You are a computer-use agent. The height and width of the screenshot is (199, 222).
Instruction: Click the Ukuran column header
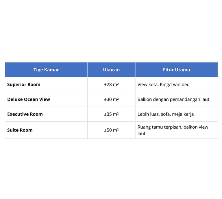(x=111, y=70)
